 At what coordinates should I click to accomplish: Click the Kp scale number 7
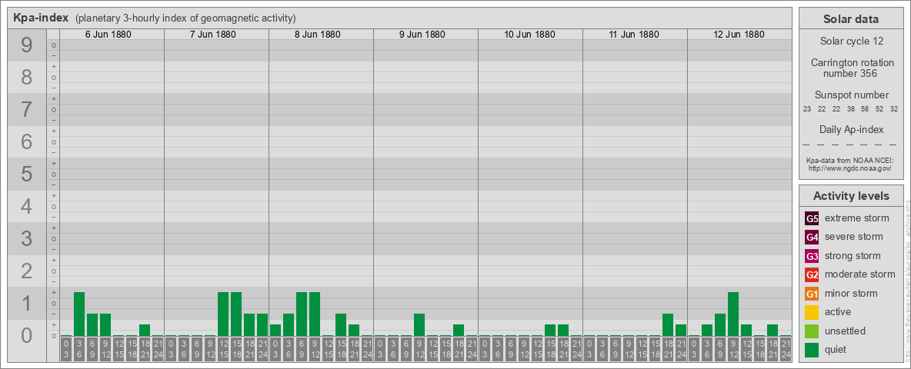[27, 110]
